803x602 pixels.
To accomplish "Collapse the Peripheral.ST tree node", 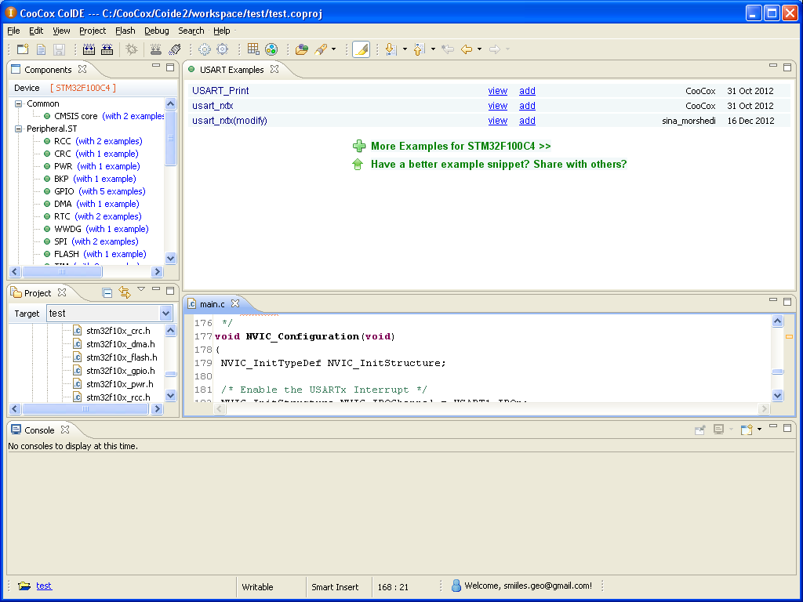I will 19,129.
